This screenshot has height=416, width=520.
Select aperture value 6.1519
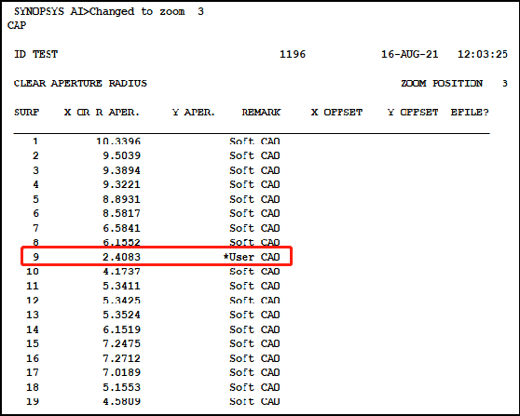tap(121, 329)
